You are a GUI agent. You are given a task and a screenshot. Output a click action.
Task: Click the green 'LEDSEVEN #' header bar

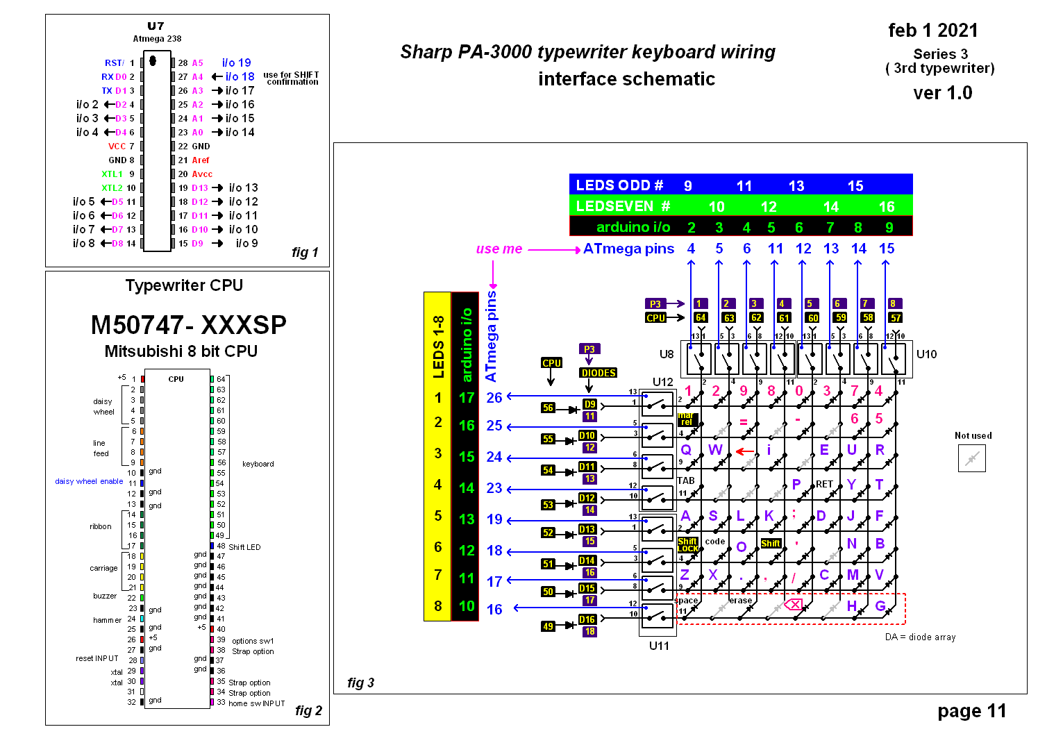[741, 206]
